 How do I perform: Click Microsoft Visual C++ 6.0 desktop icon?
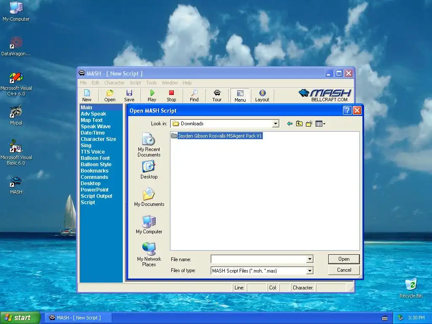click(16, 84)
